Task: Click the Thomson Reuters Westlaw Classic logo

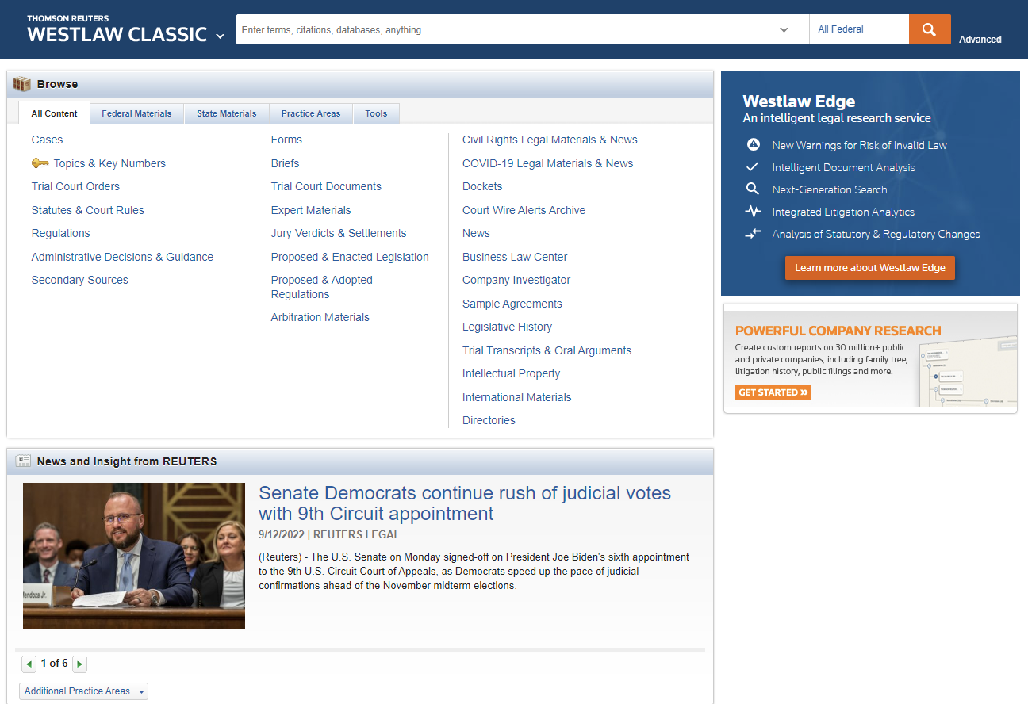Action: (x=117, y=29)
